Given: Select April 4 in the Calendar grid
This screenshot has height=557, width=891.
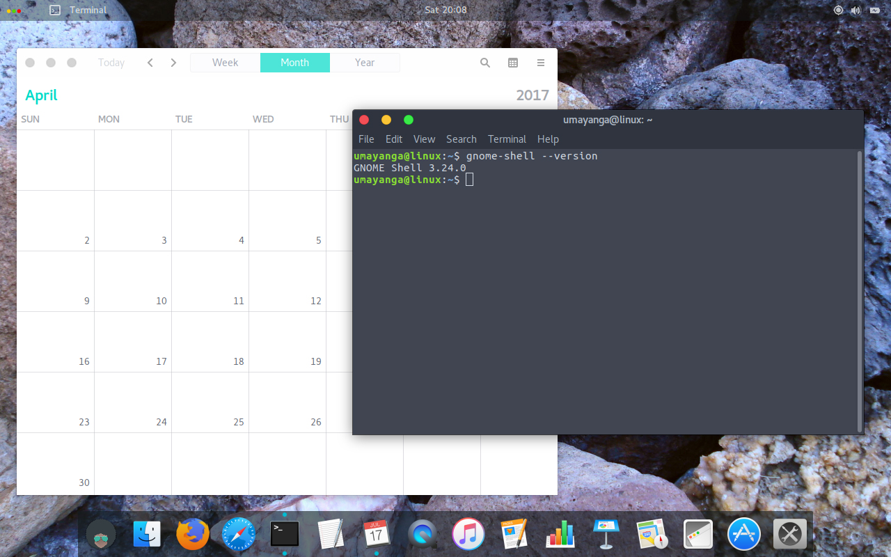Looking at the screenshot, I should click(x=210, y=221).
